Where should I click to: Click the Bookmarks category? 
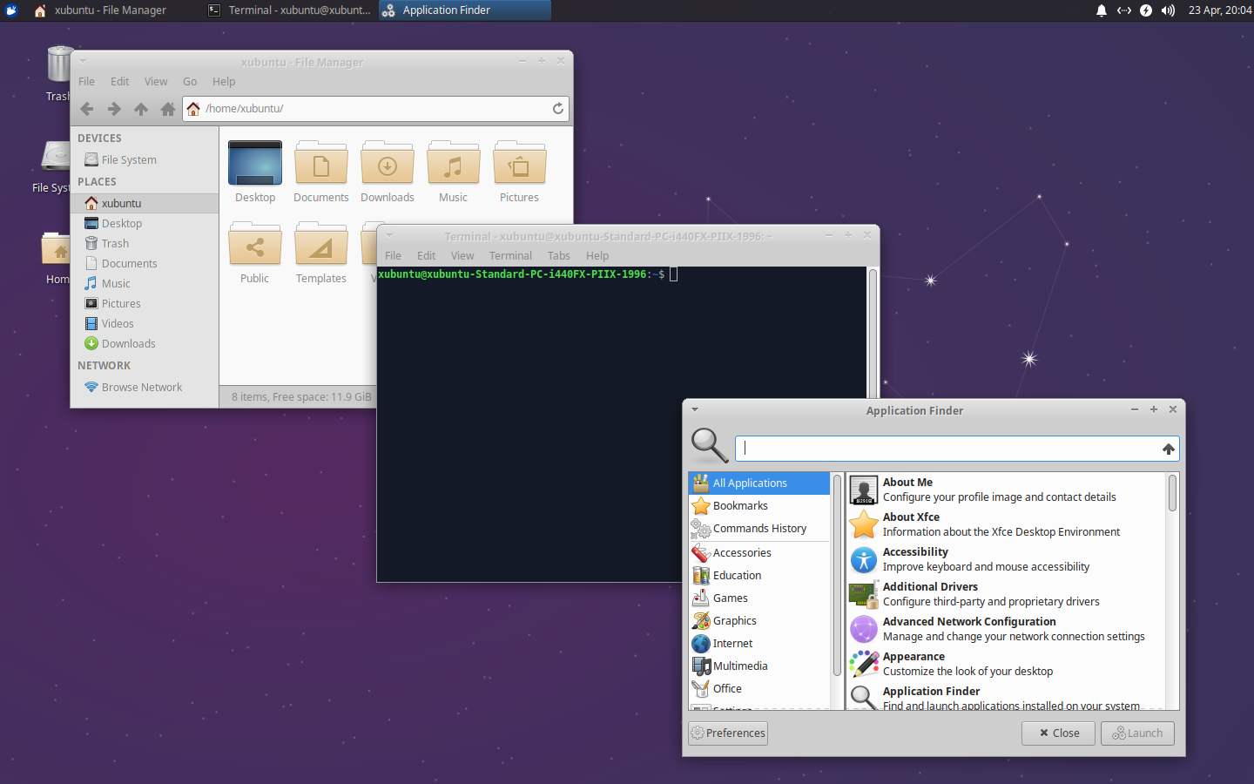click(740, 505)
